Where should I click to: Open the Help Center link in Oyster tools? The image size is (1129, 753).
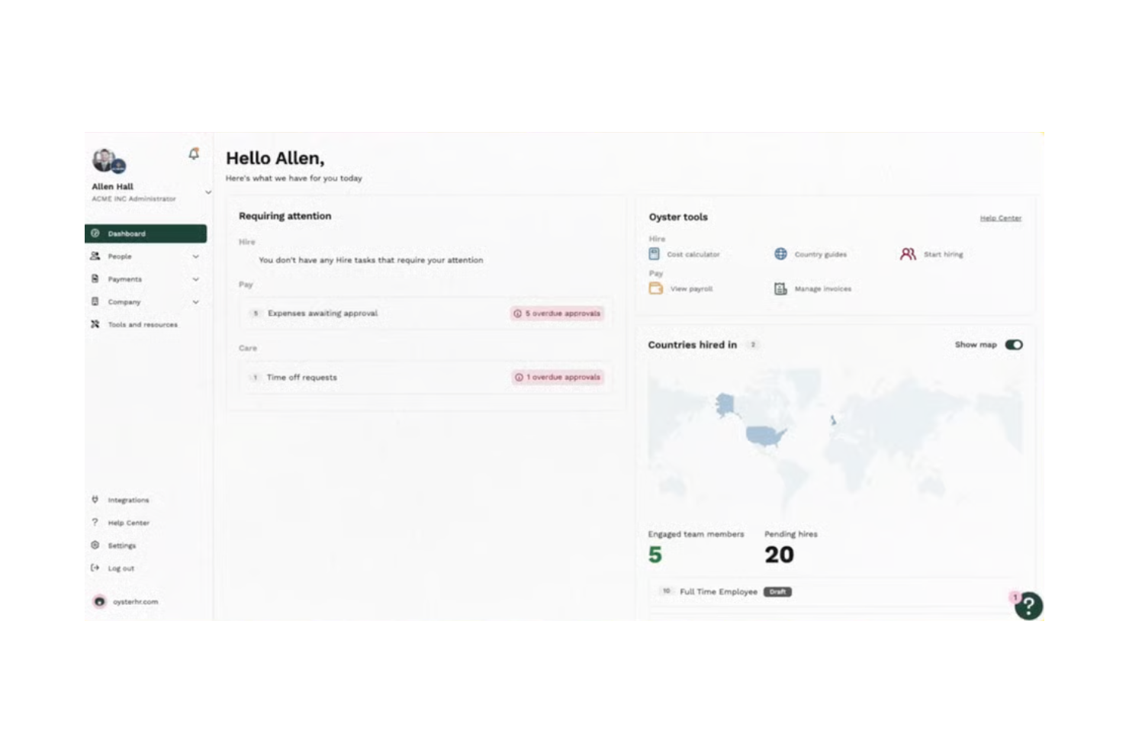tap(1000, 218)
